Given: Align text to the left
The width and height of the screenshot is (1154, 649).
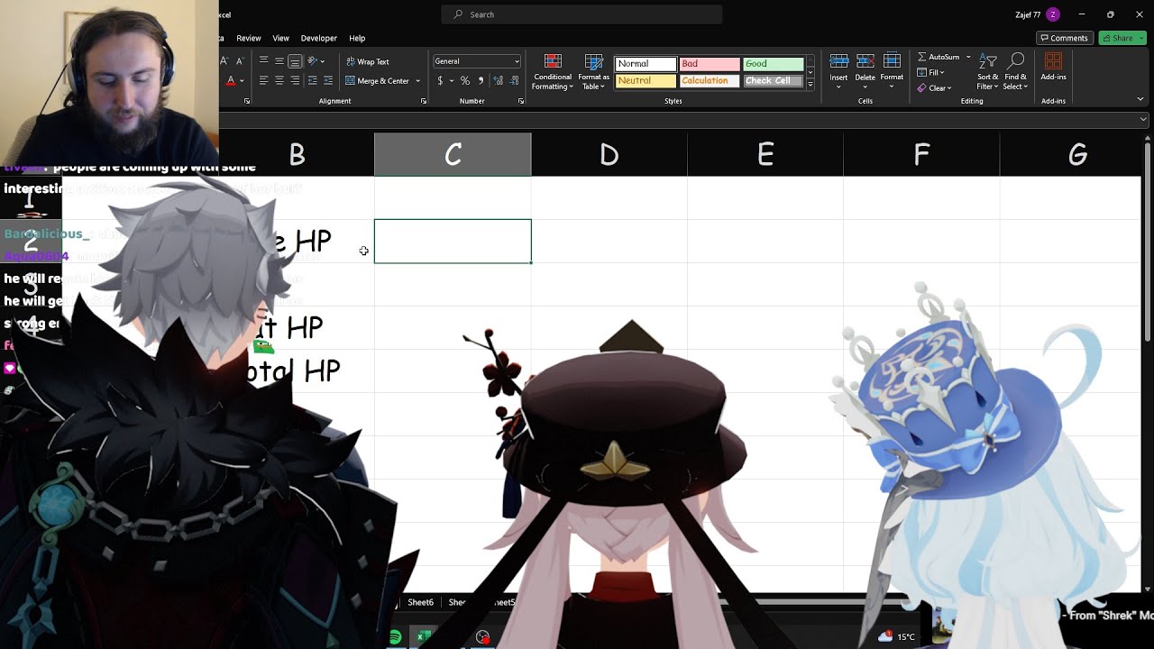Looking at the screenshot, I should tap(263, 81).
